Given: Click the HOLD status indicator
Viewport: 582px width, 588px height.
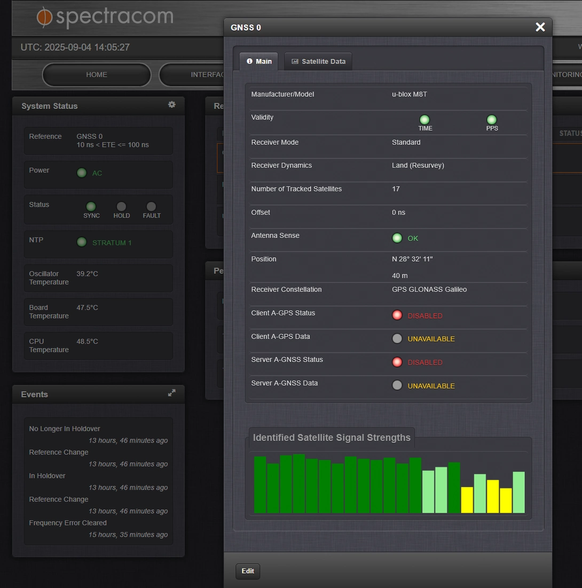Looking at the screenshot, I should [x=121, y=207].
